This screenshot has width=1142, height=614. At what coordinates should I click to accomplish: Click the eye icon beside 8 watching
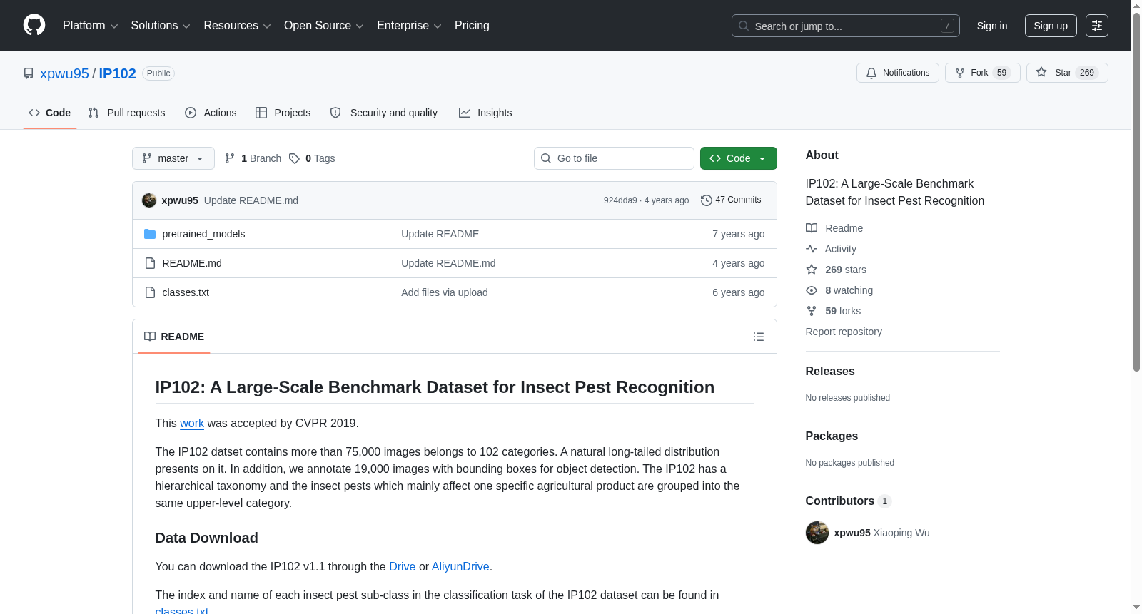pyautogui.click(x=812, y=290)
